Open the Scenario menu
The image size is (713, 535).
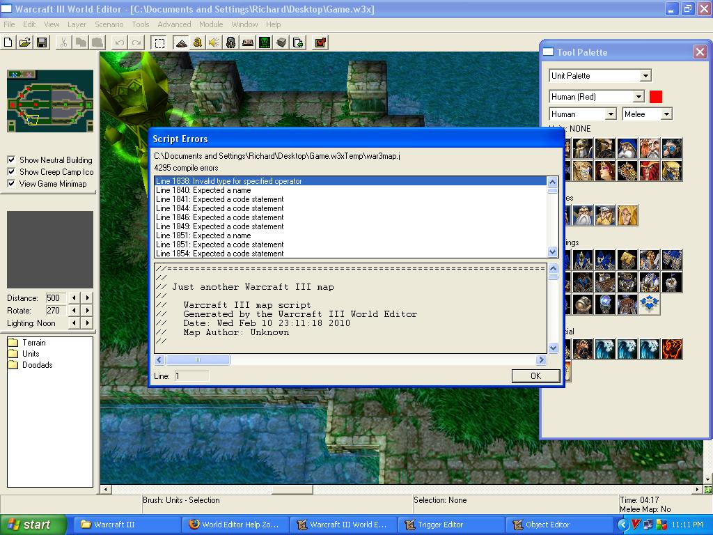coord(109,24)
